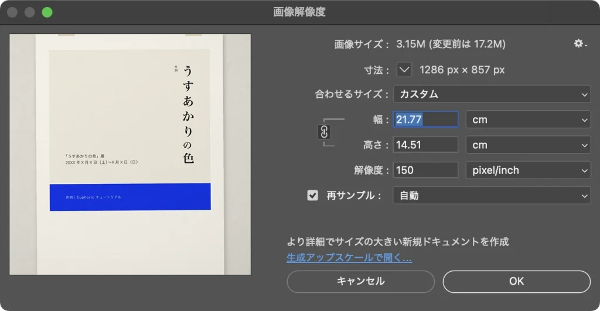Screen dimensions: 600x311
Task: Open the pixel/inch resolution unit dropdown
Action: coord(528,170)
